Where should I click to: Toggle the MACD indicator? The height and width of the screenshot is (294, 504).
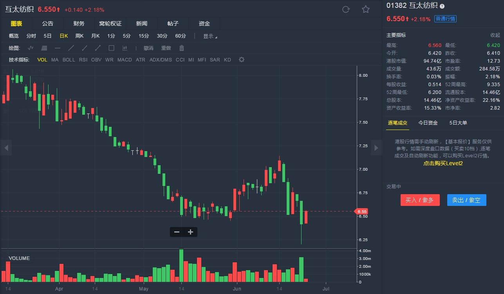click(125, 60)
